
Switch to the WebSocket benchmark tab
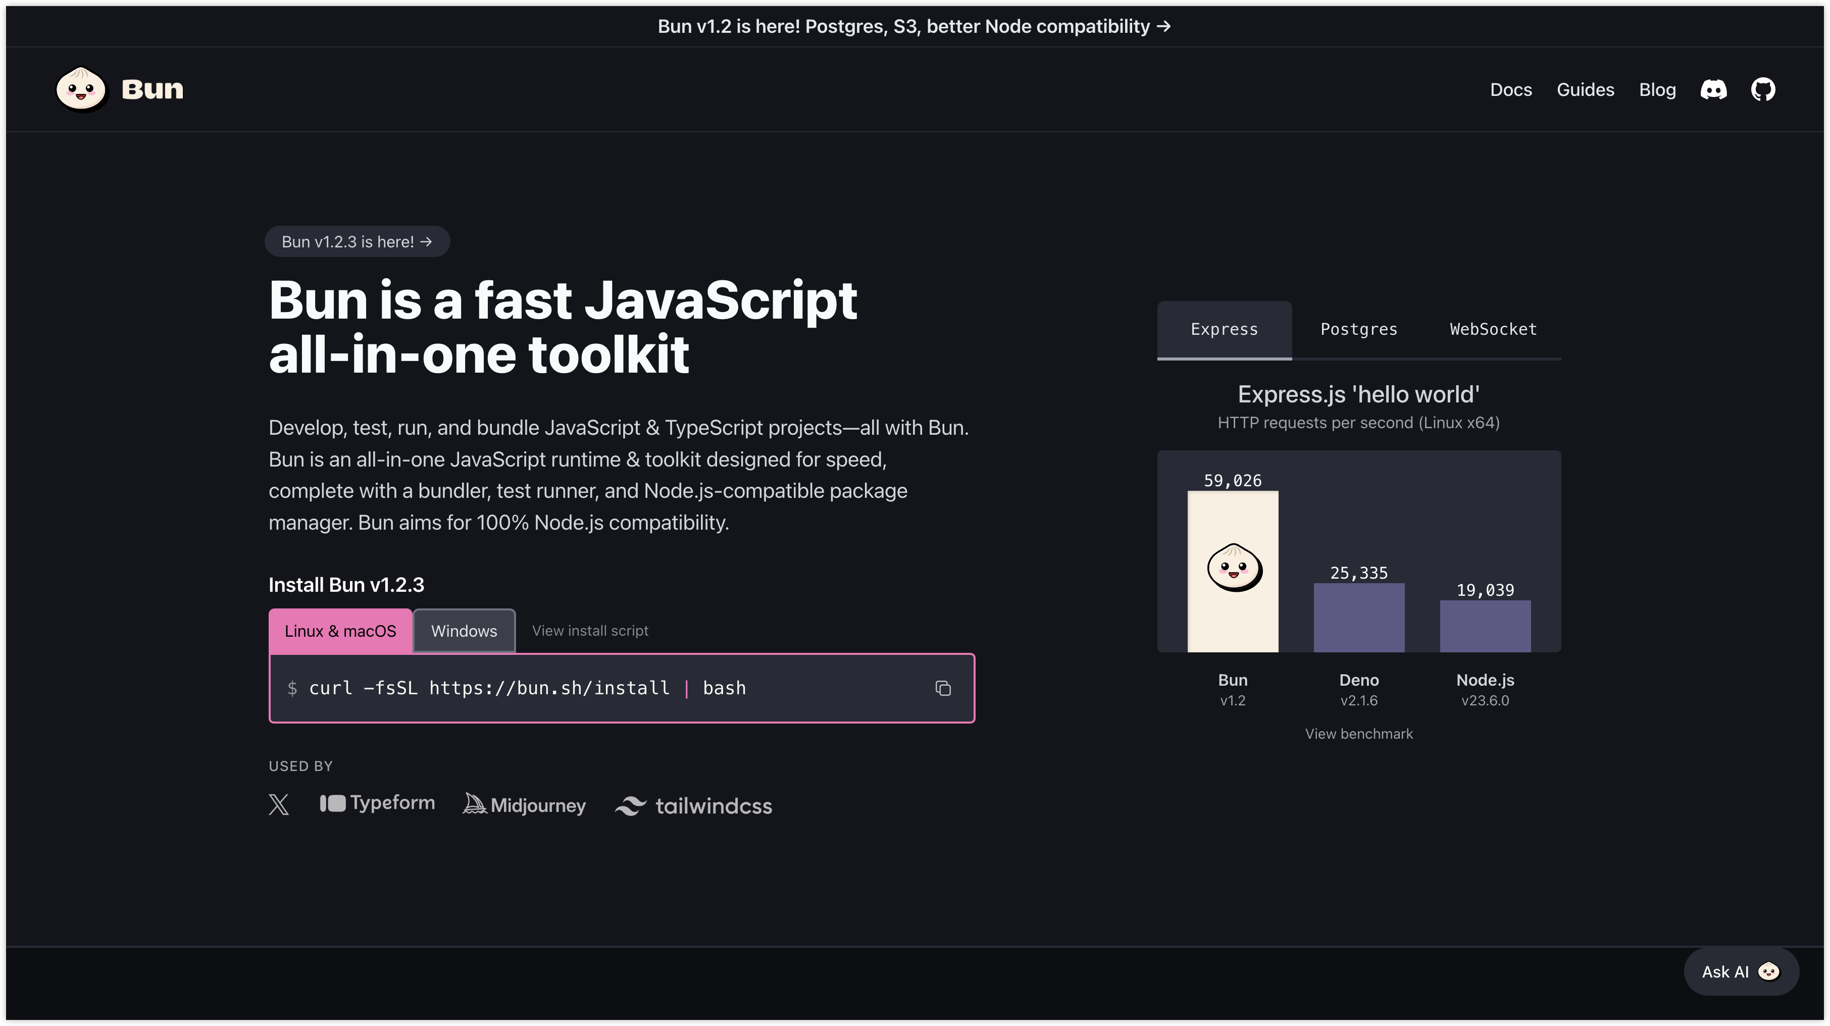tap(1493, 330)
